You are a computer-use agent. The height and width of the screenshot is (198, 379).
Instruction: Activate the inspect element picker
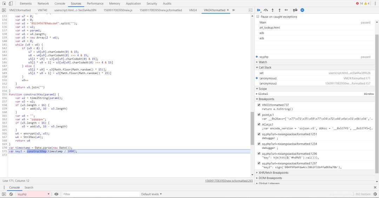[4, 4]
